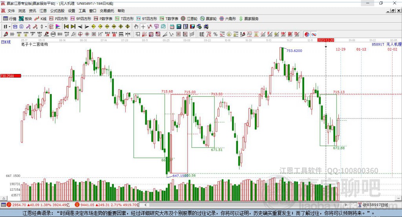Viewport: 402px width, 217px height.
Task: Open the 江恩轮 Gann wheel tool
Action: [189, 19]
